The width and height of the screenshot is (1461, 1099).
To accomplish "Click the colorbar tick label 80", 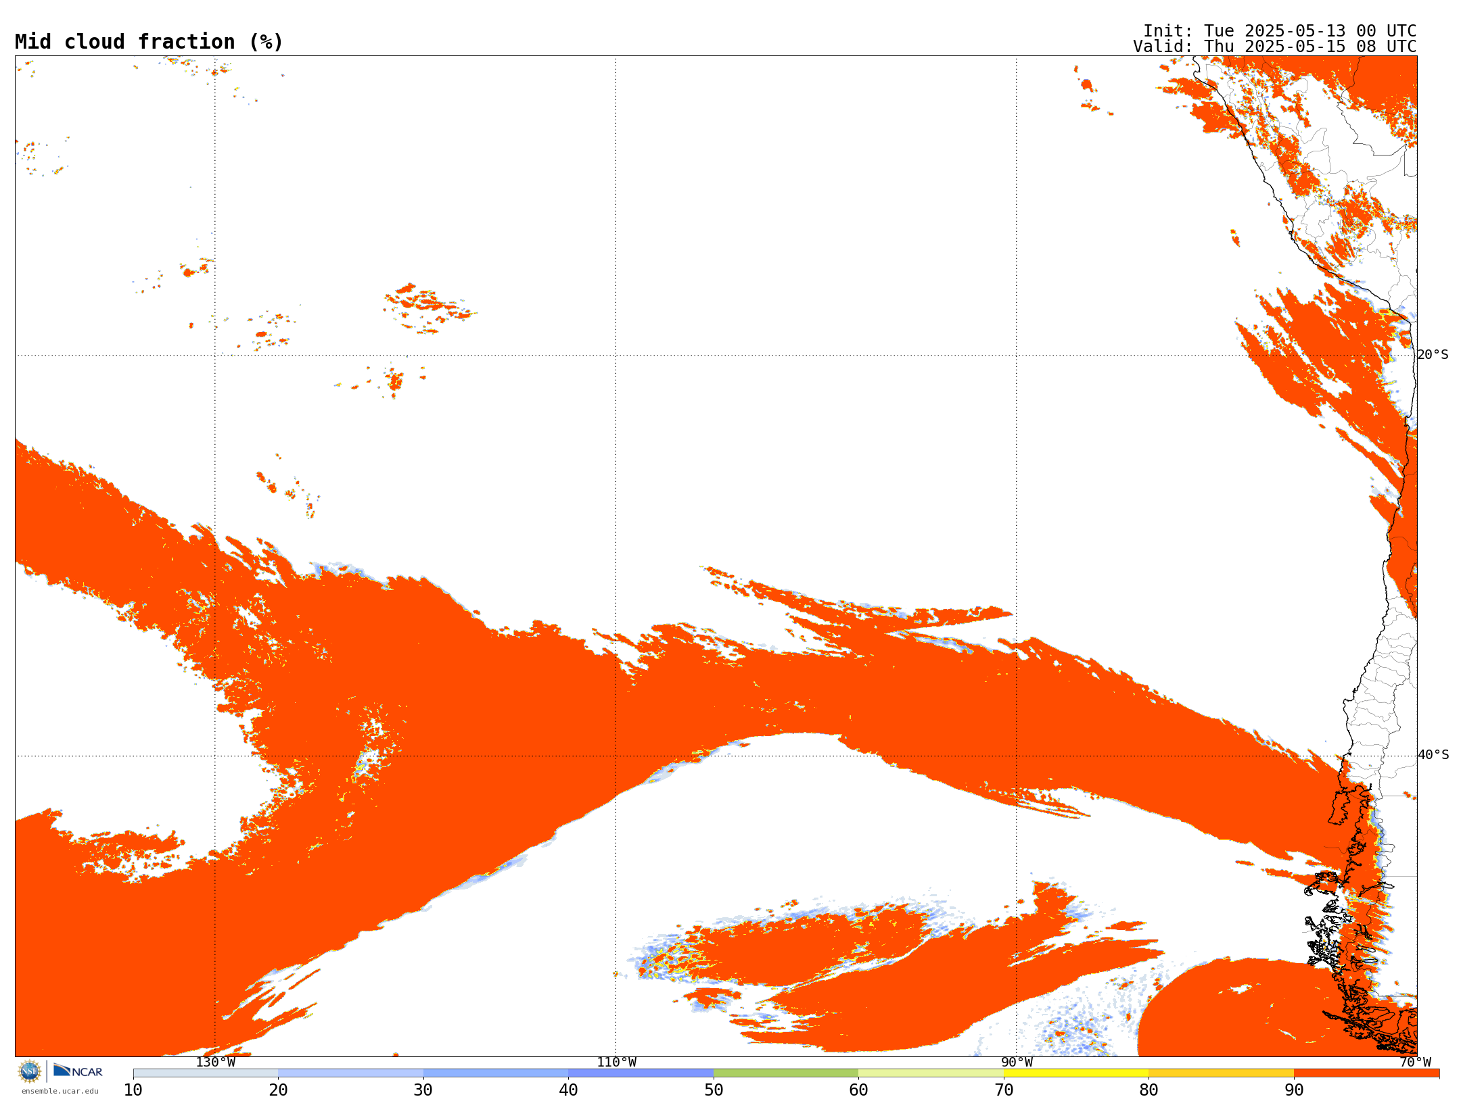I will [x=1149, y=1090].
